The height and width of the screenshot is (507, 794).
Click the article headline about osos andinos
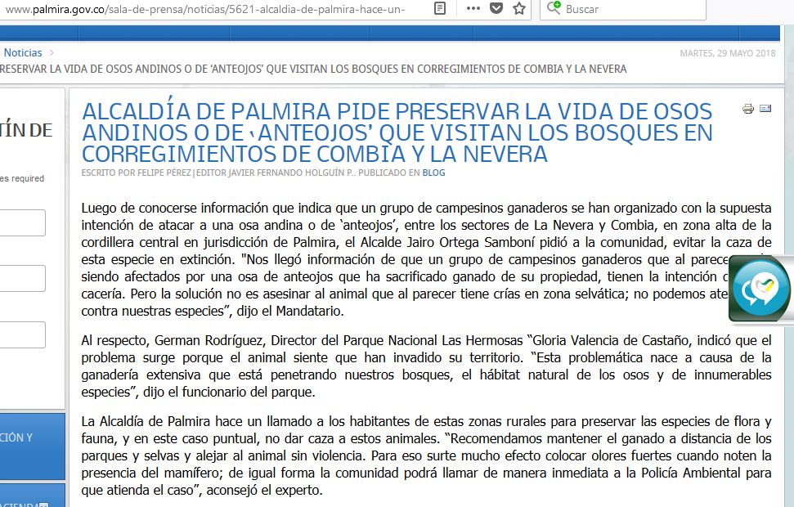(397, 132)
